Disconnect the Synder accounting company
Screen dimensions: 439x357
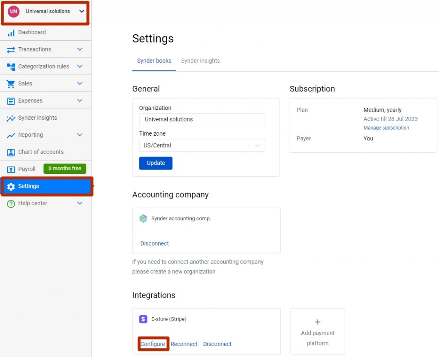coord(154,244)
